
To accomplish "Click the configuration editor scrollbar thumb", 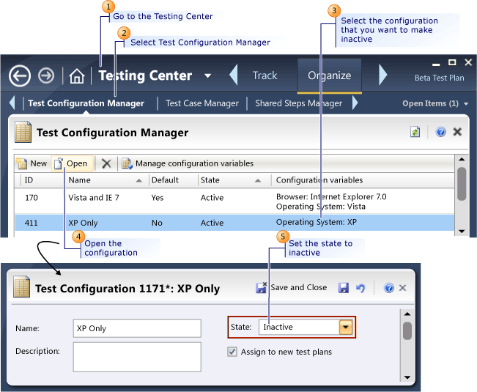I will tap(407, 330).
